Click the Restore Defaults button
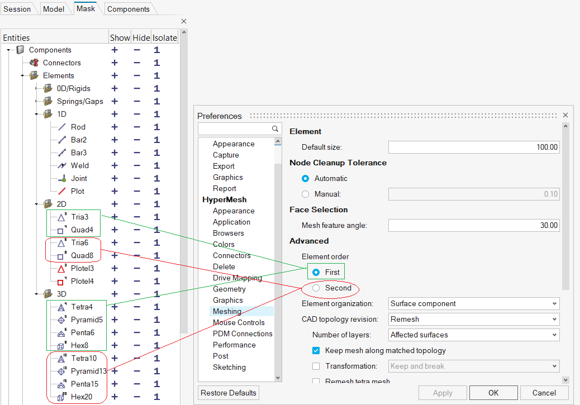580x405 pixels. pos(229,393)
